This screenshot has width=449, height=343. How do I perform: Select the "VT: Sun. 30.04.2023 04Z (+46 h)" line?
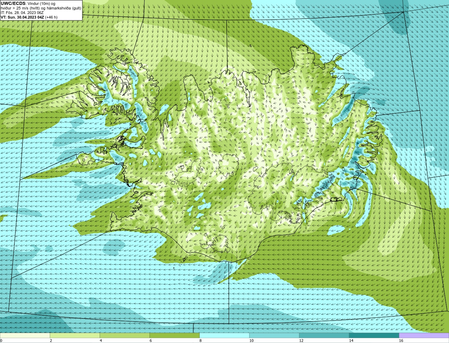click(29, 17)
